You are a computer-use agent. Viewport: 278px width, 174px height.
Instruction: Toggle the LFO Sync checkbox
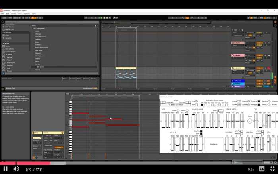pyautogui.click(x=201, y=133)
